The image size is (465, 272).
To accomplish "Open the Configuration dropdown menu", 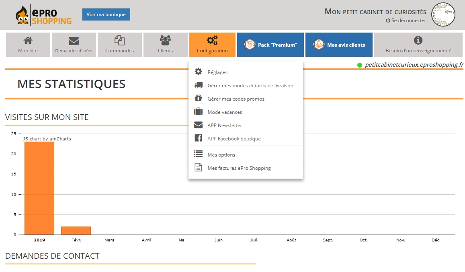I will tap(212, 45).
